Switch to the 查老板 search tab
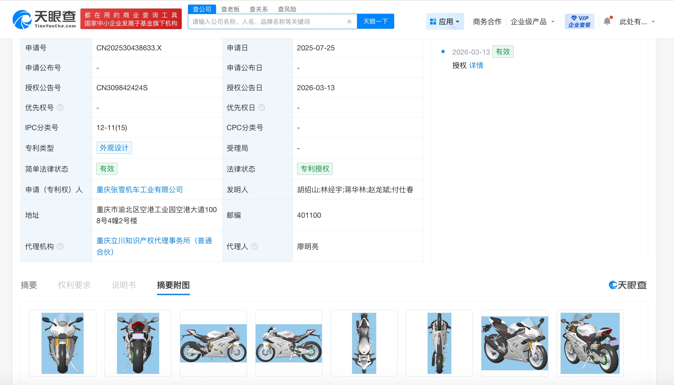This screenshot has height=385, width=674. [230, 9]
